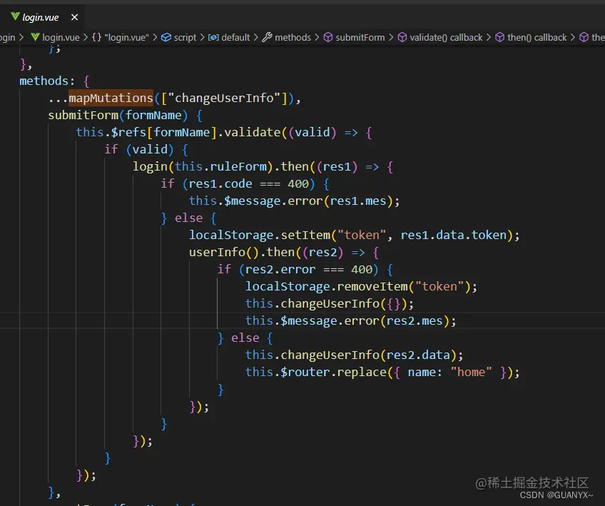The image size is (605, 506).
Task: Click the res2 arrow function parameter
Action: coord(323,253)
